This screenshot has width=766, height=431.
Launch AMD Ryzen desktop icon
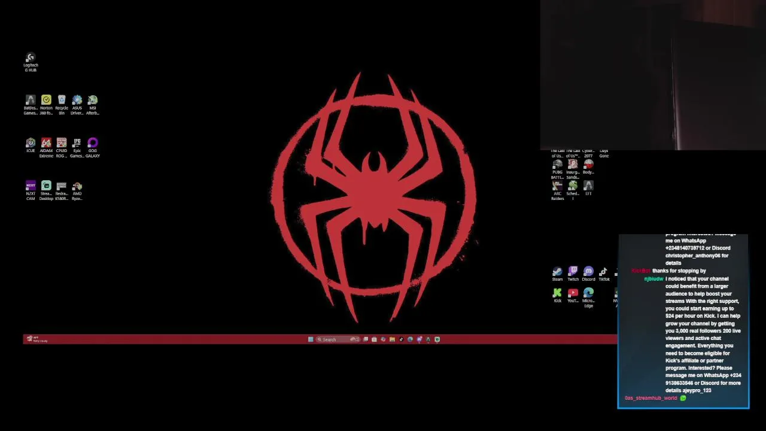[77, 191]
